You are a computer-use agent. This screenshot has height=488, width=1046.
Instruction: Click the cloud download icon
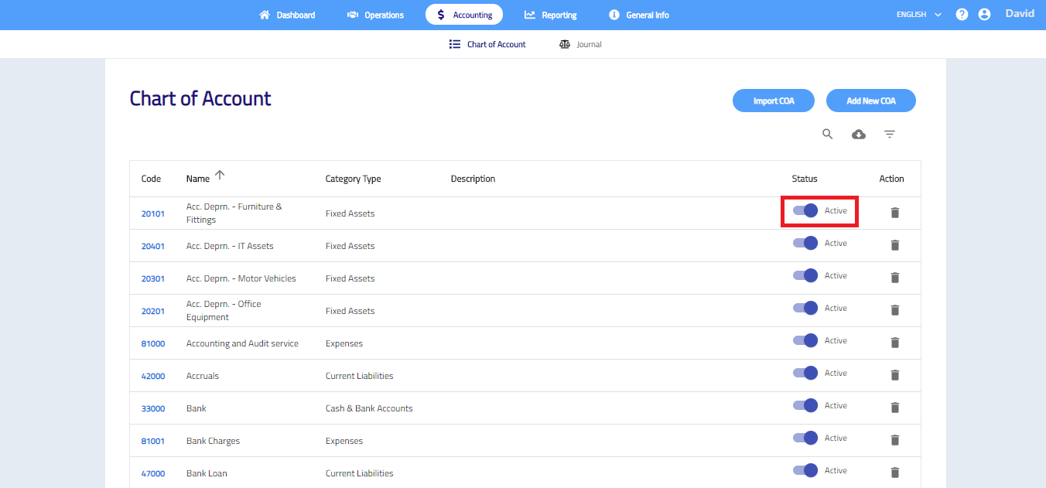pyautogui.click(x=858, y=135)
